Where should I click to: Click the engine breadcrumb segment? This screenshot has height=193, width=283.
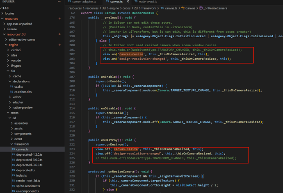coord(114,8)
